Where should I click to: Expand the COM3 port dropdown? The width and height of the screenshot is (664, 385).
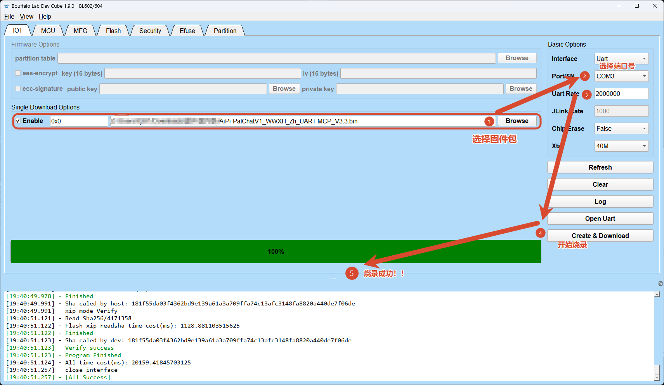(621, 76)
